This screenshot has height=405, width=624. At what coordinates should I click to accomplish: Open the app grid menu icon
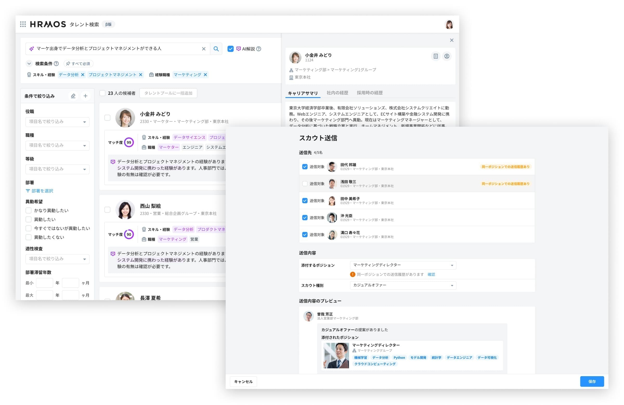23,24
